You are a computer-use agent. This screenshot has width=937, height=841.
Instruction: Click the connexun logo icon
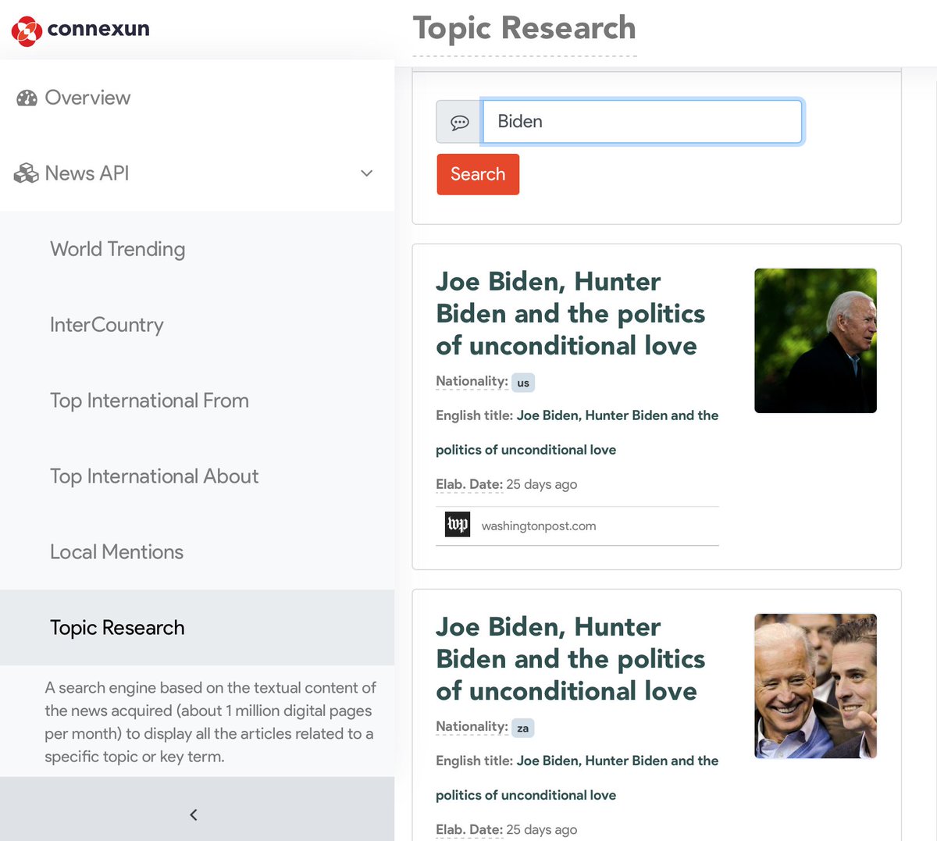(x=27, y=31)
